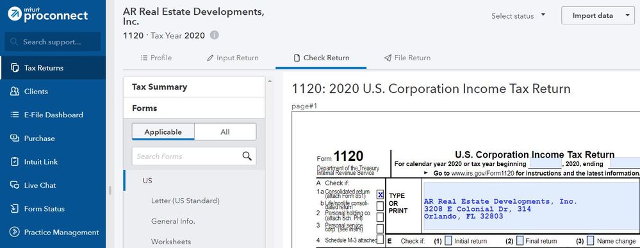Click the forms list scroll-up arrow
Viewport: 640px width, 248px height.
pyautogui.click(x=269, y=81)
